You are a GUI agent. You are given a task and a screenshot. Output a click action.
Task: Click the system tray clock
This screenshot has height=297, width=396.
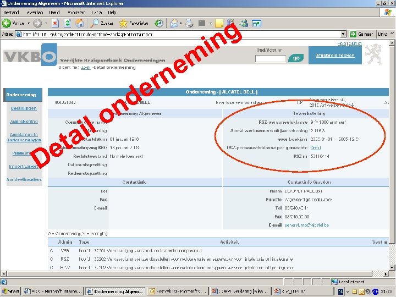[388, 291]
